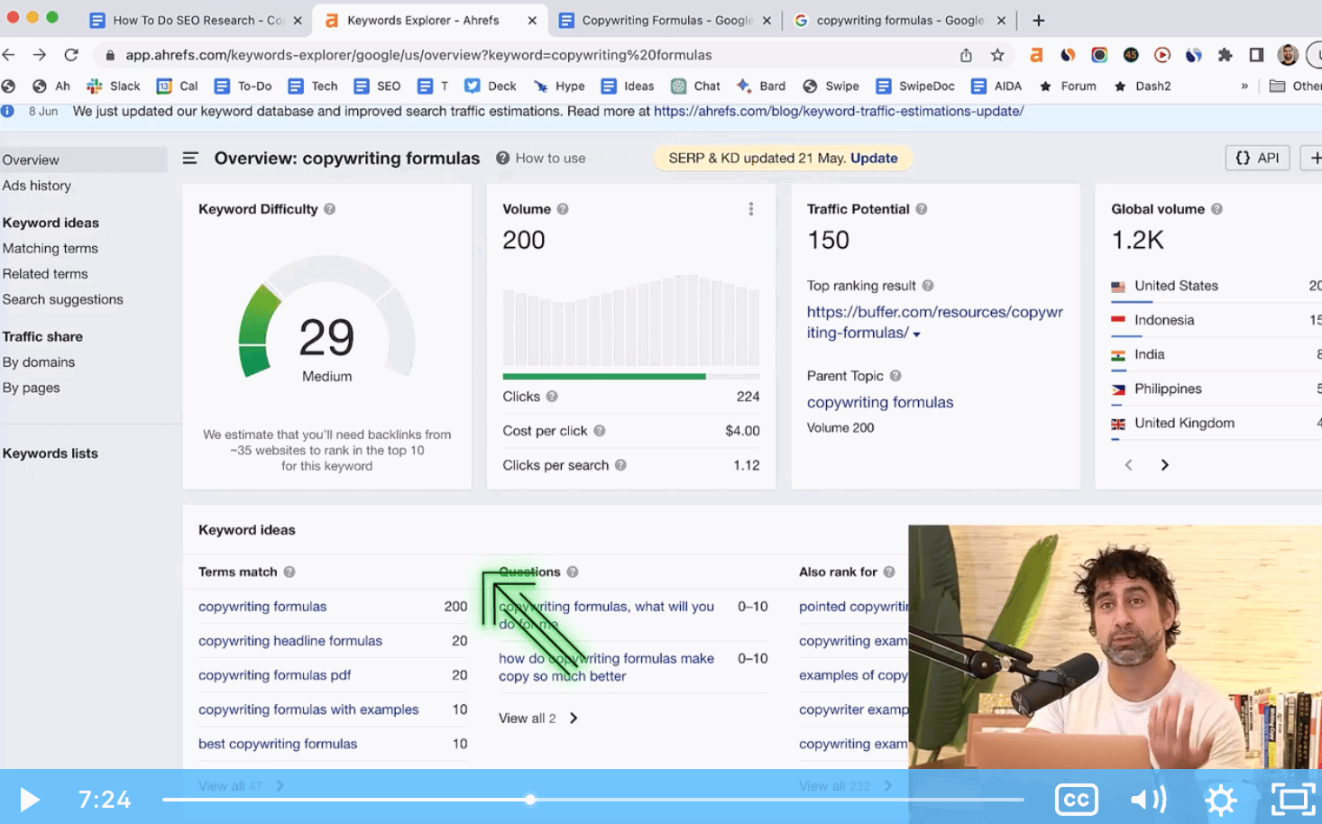The image size is (1322, 824).
Task: Open the Ahrefs browser extension
Action: [x=1036, y=55]
